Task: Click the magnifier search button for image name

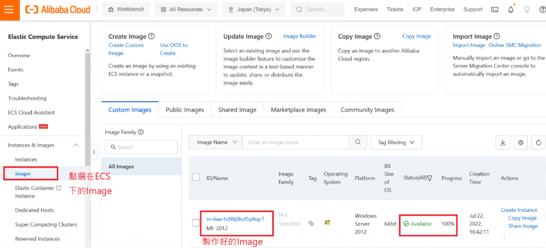Action: [358, 142]
